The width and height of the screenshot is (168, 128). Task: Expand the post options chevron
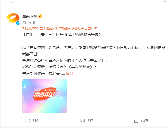(165, 2)
